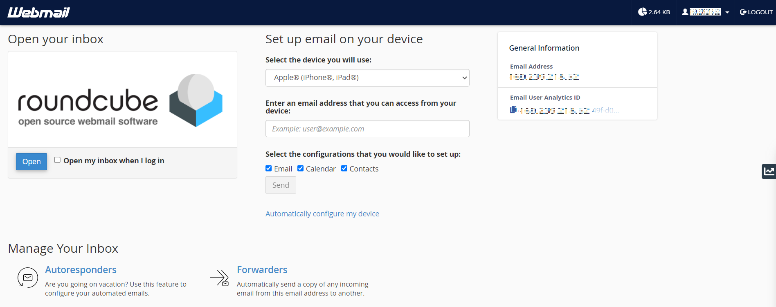The width and height of the screenshot is (776, 307).
Task: Click the General Information heading
Action: point(544,48)
